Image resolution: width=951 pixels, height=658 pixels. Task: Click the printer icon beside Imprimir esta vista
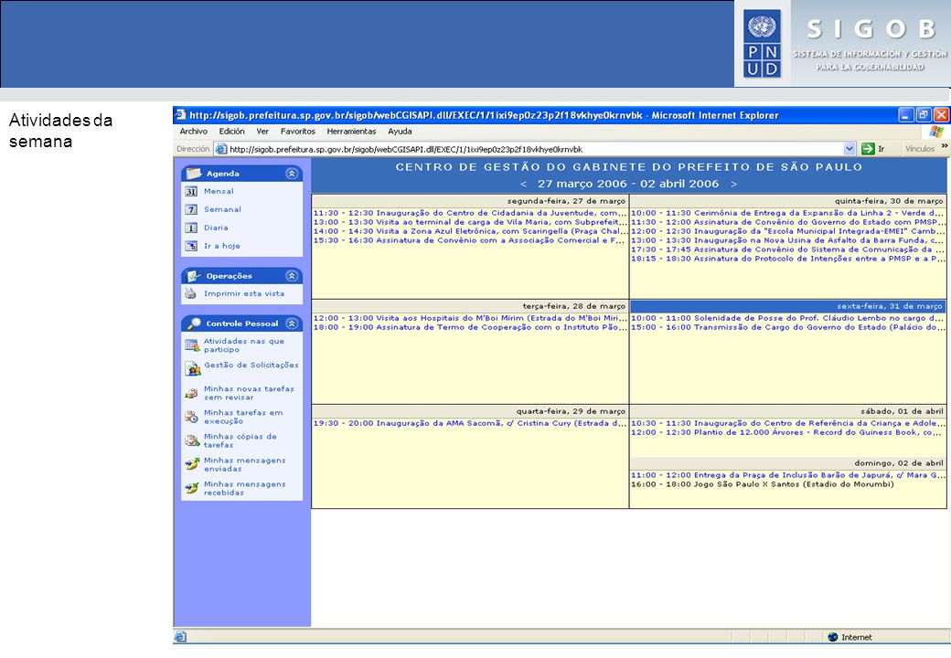click(x=191, y=294)
